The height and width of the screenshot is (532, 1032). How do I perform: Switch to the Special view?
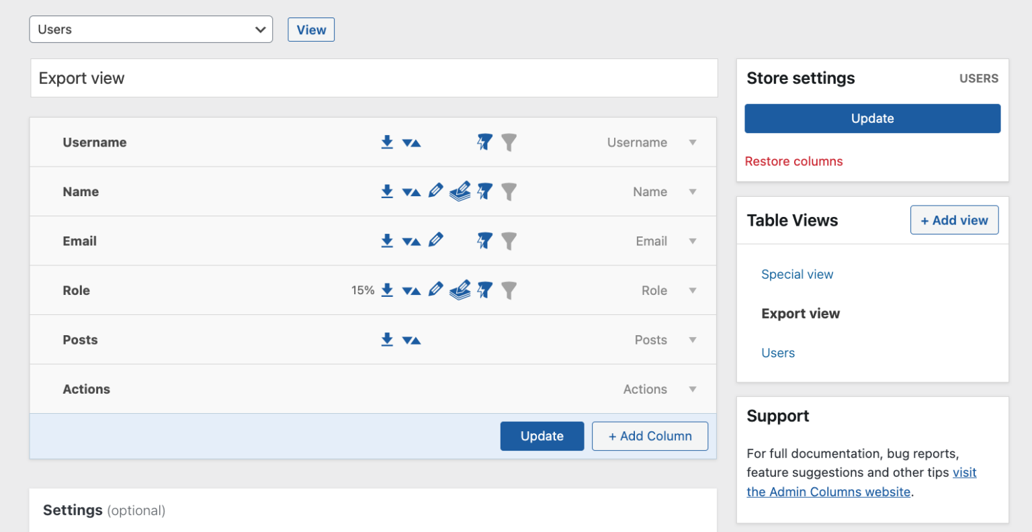point(797,274)
